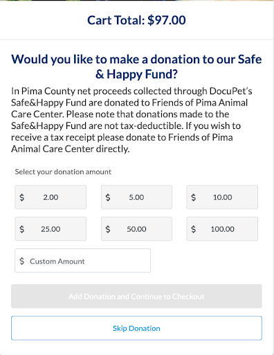
Task: Choose the 50.00 donation amount
Action: 136,229
